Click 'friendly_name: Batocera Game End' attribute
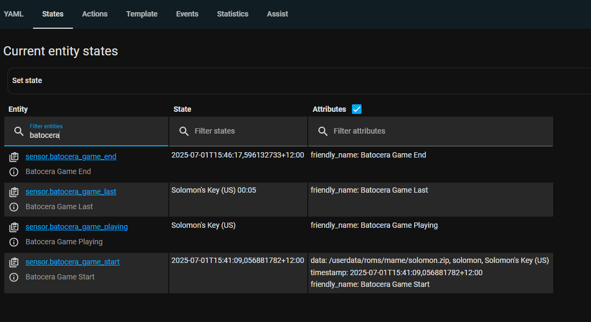The width and height of the screenshot is (591, 322). tap(368, 155)
